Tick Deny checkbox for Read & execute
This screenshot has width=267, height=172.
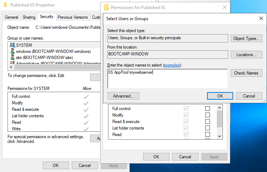tap(207, 121)
